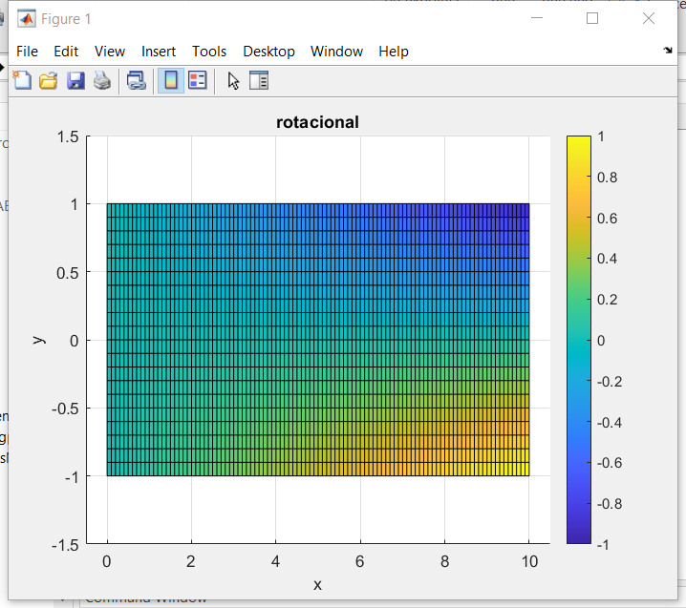This screenshot has width=686, height=608.
Task: Click the dock figure arrow at right of the menu bar
Action: 667,51
